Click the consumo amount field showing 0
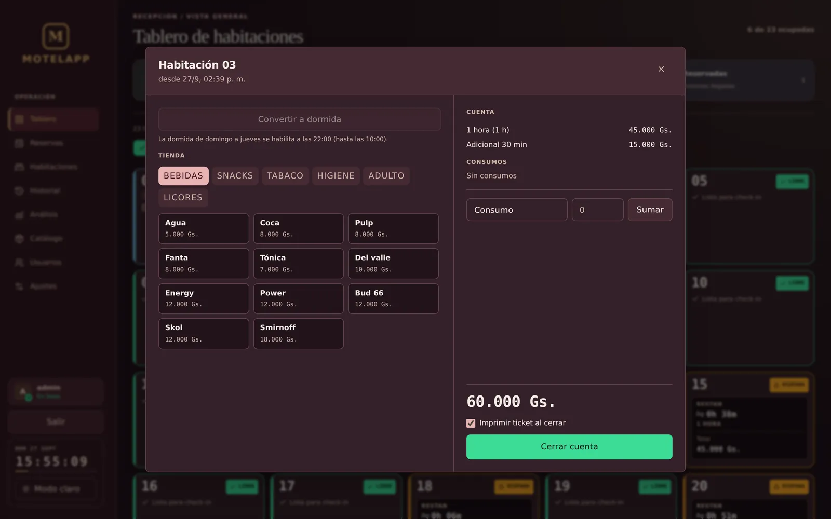Screen dimensions: 831x519 598,210
